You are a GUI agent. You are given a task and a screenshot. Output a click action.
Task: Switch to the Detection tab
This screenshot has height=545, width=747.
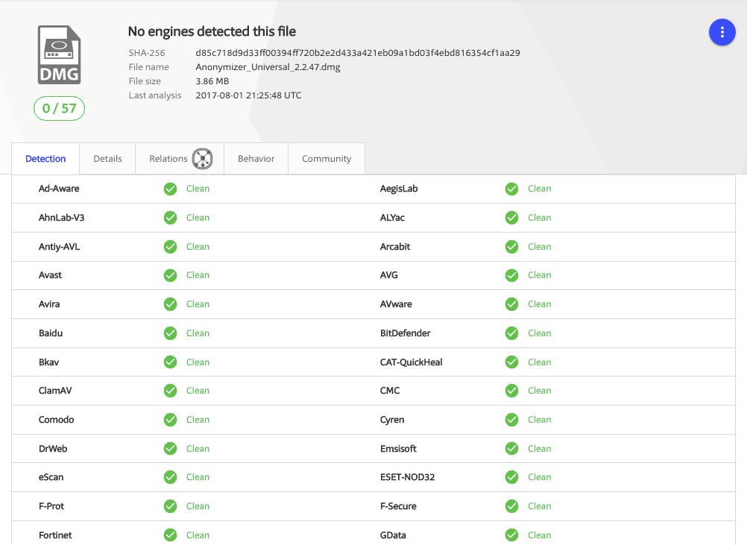tap(45, 159)
